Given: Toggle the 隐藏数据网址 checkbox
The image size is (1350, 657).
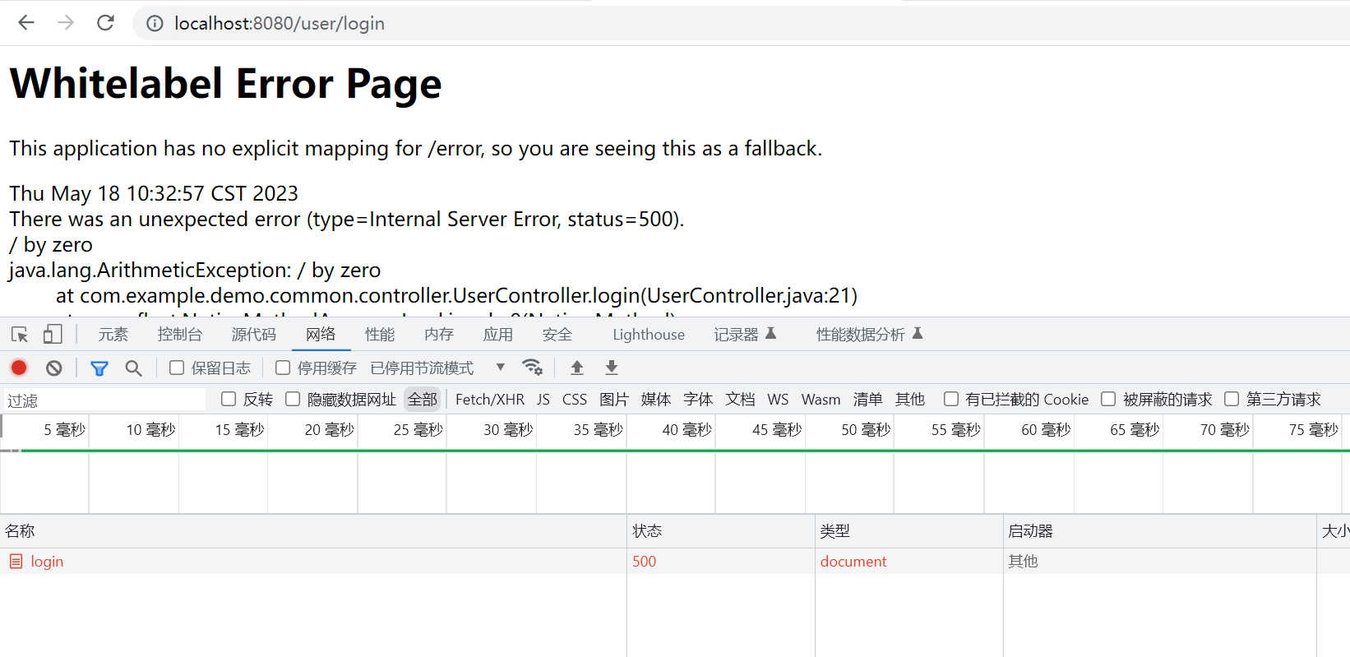Looking at the screenshot, I should click(293, 399).
